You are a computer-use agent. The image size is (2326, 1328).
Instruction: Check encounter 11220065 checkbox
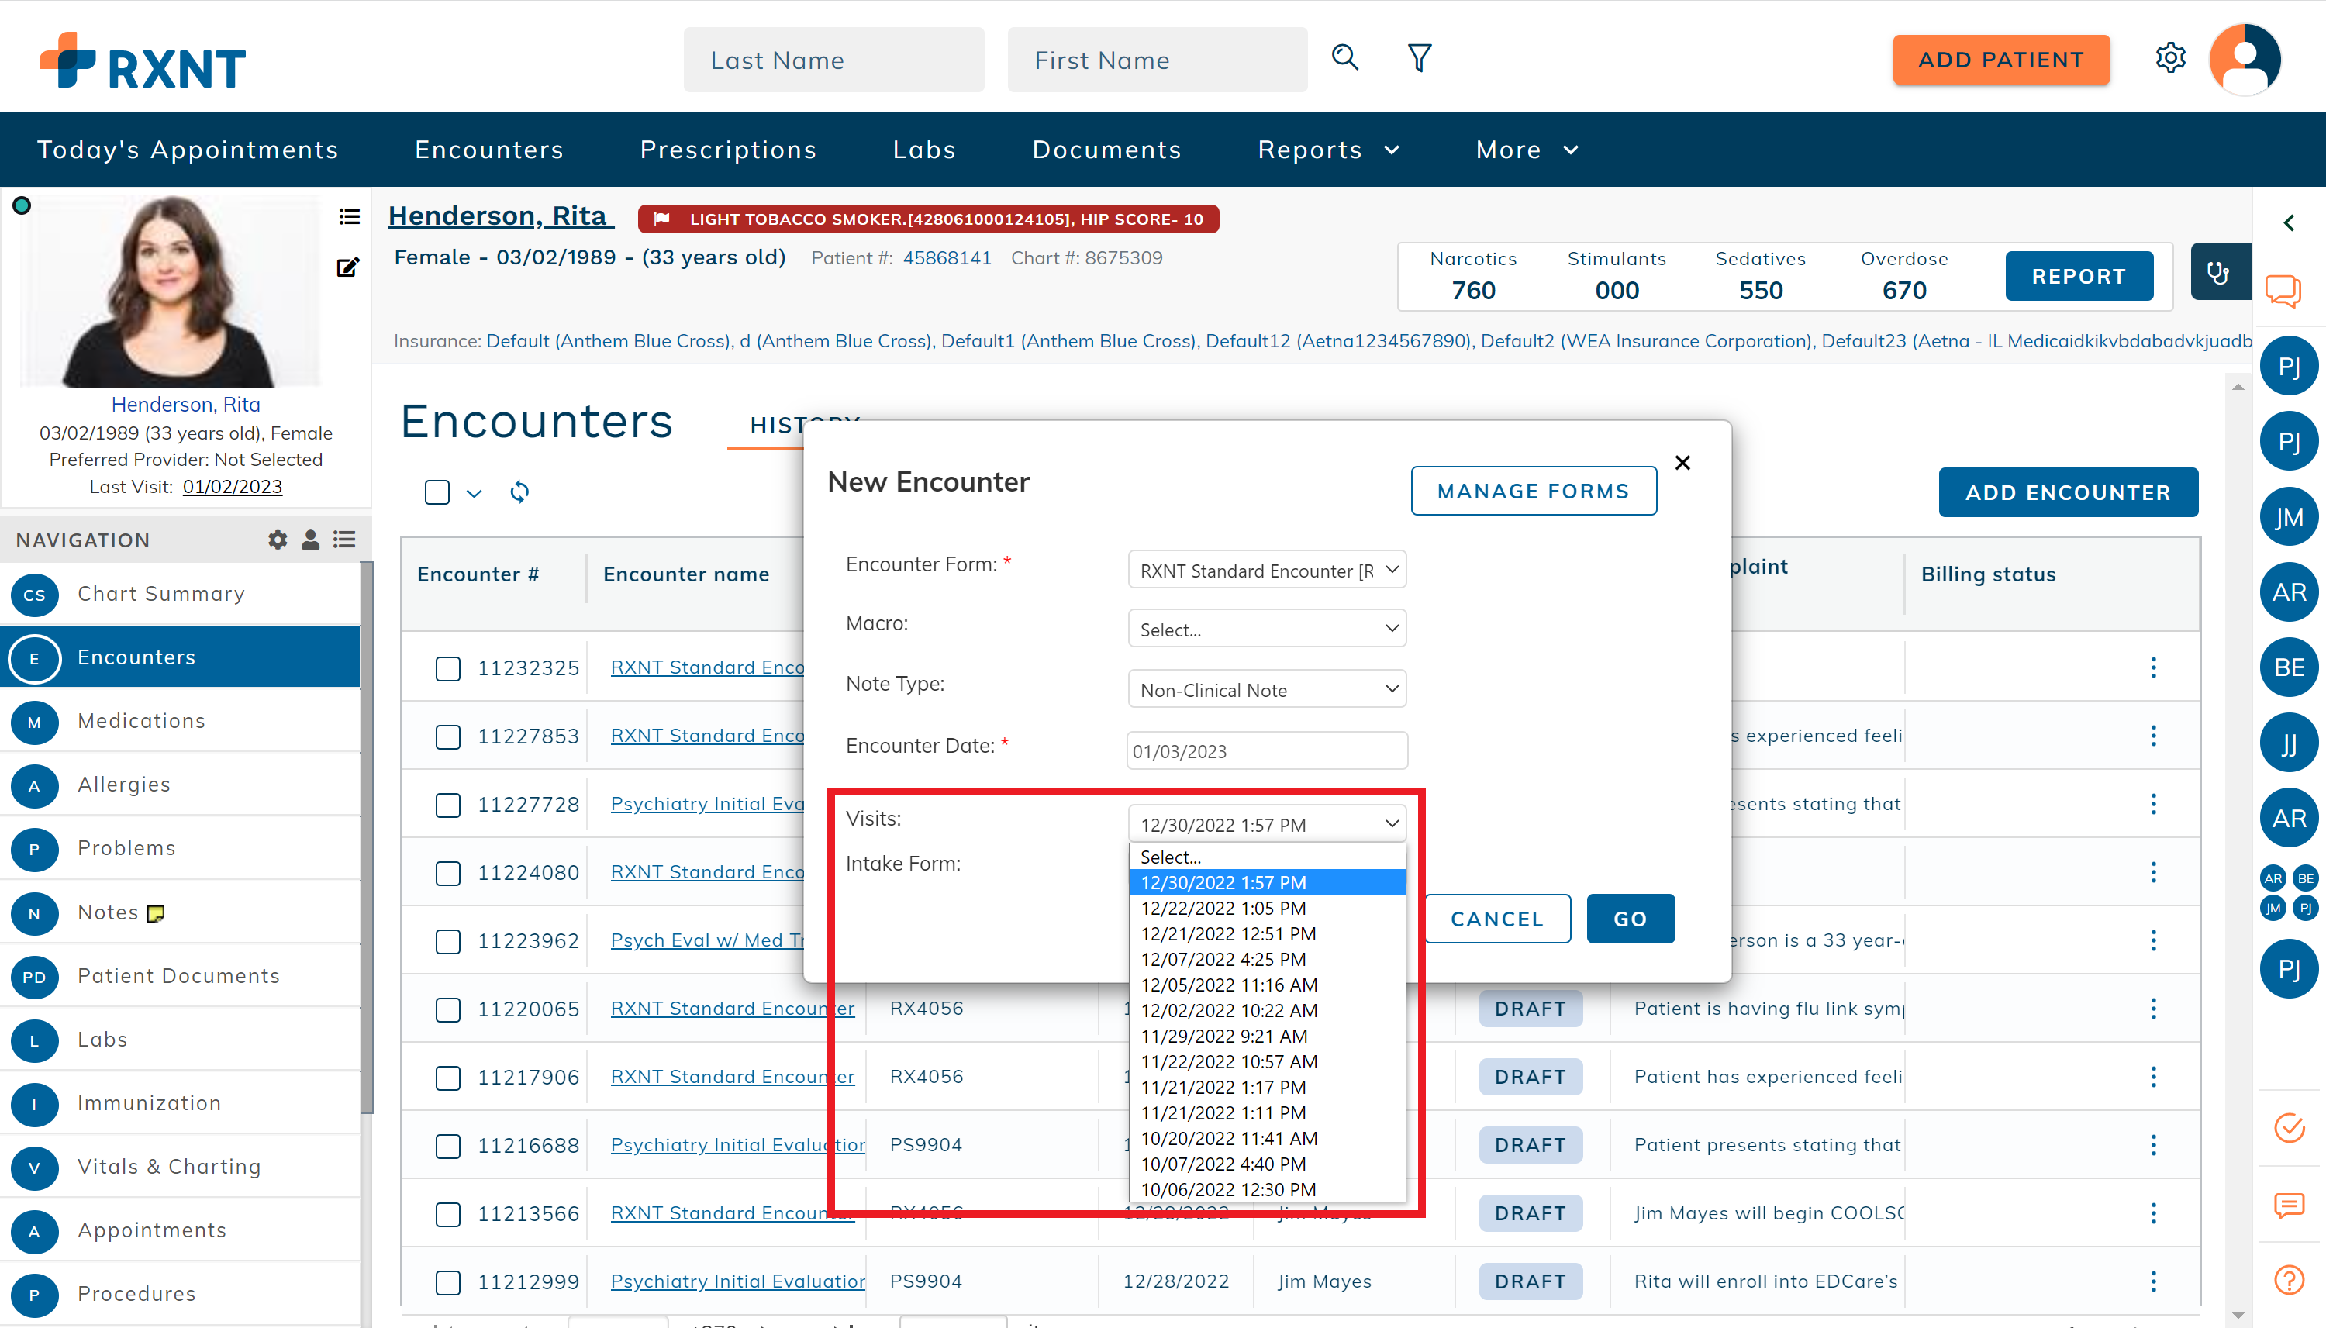pyautogui.click(x=448, y=1009)
